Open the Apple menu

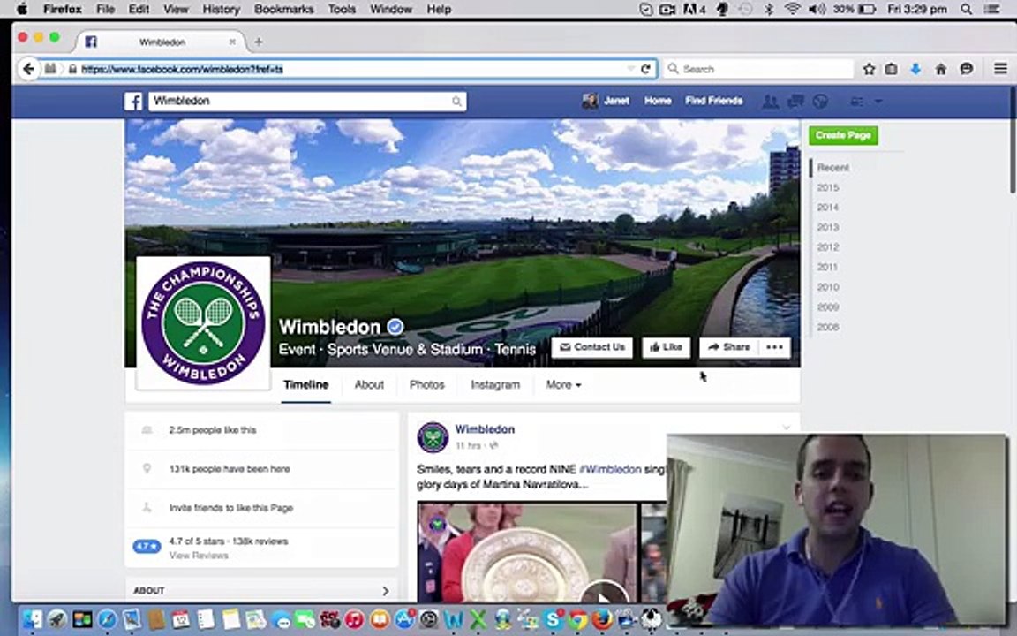22,9
